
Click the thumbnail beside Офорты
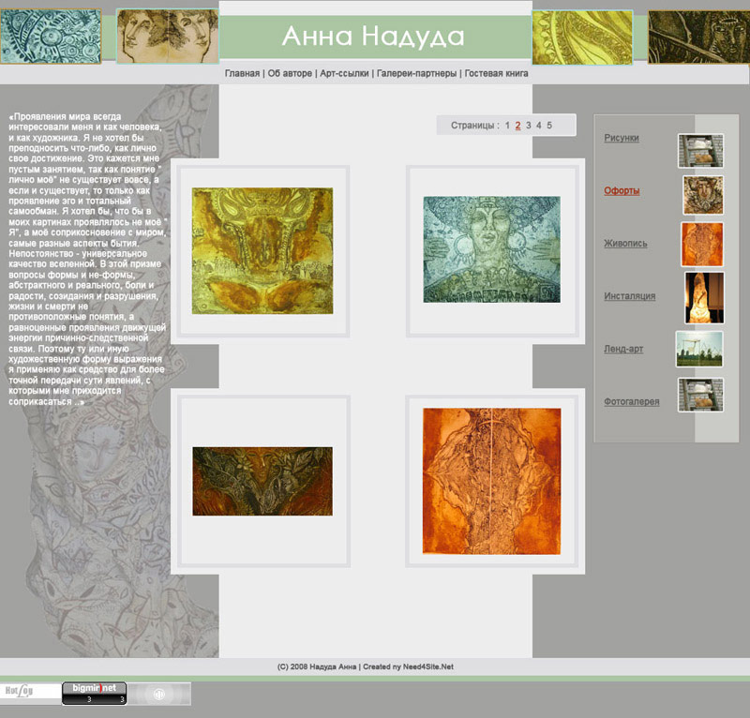[703, 195]
